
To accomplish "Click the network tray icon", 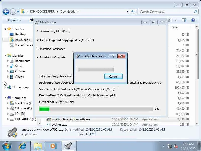I will 170,146.
